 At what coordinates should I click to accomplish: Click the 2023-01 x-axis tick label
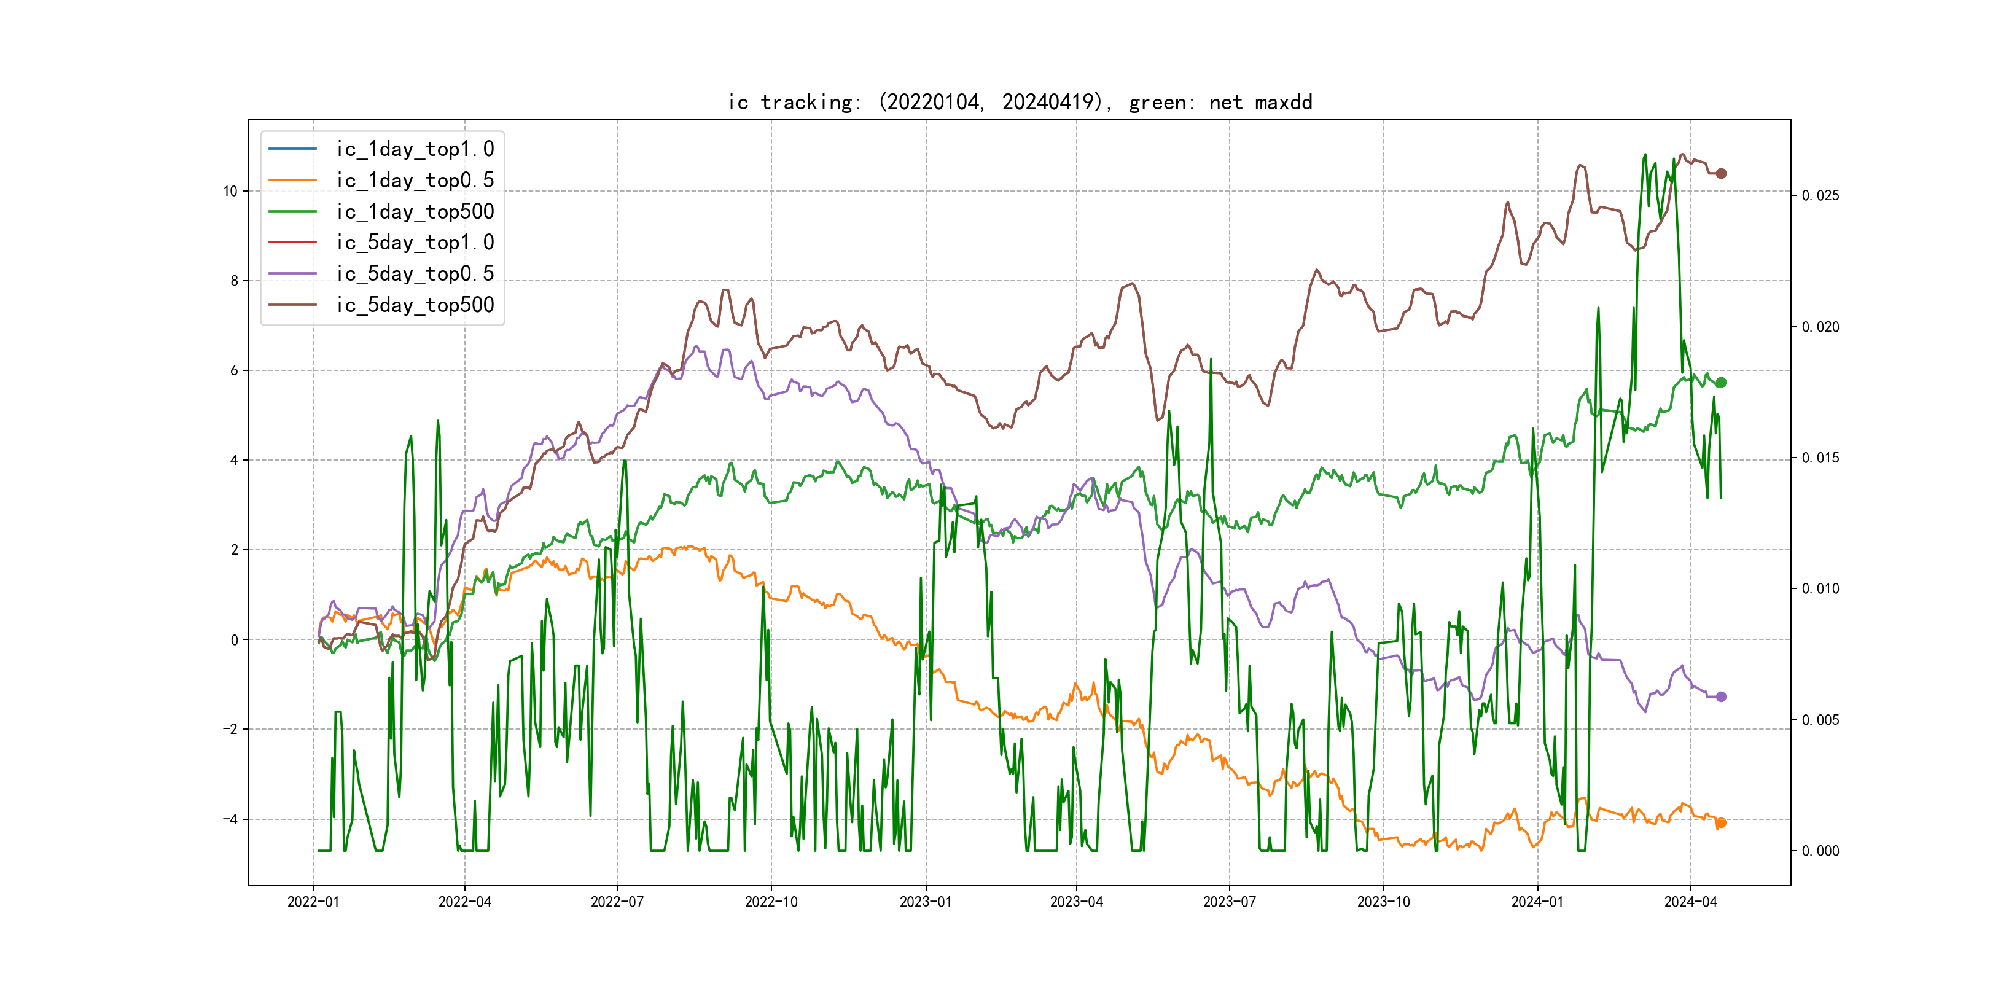[925, 902]
